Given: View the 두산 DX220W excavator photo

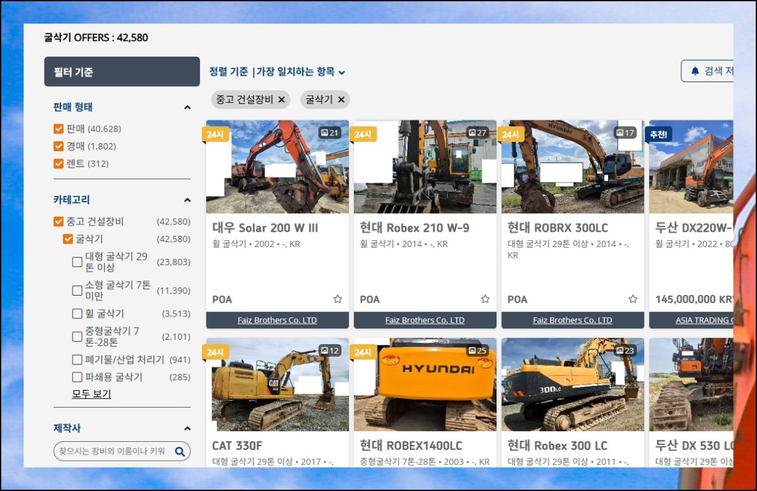Looking at the screenshot, I should tap(691, 167).
